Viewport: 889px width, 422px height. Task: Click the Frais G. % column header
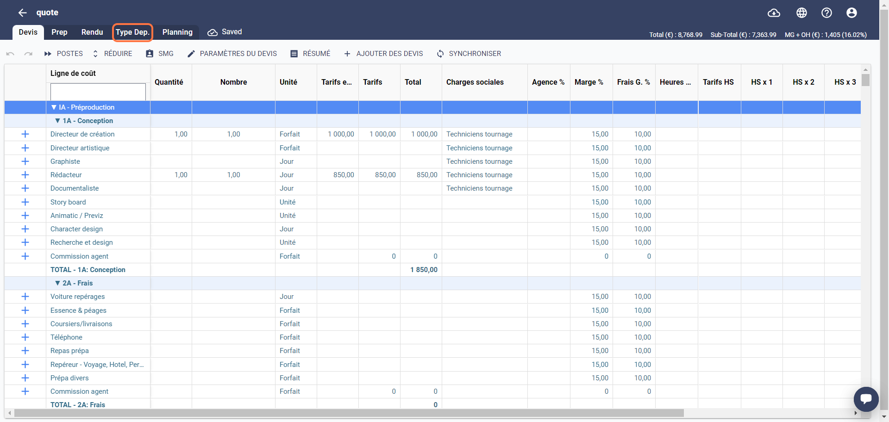point(634,82)
